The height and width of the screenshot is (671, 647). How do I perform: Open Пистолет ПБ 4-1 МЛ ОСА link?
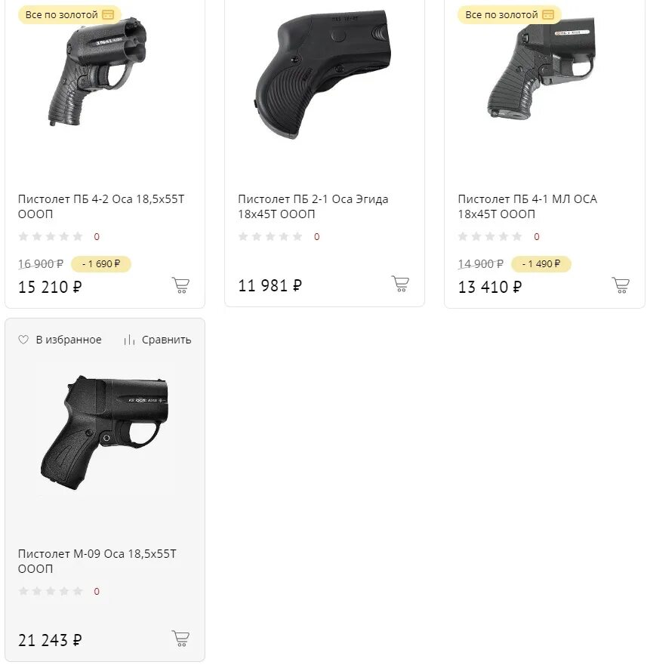click(x=527, y=206)
